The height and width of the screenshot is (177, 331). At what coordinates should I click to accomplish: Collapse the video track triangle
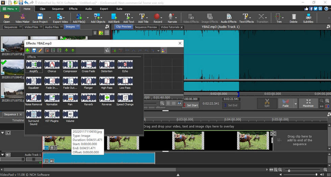(3, 133)
